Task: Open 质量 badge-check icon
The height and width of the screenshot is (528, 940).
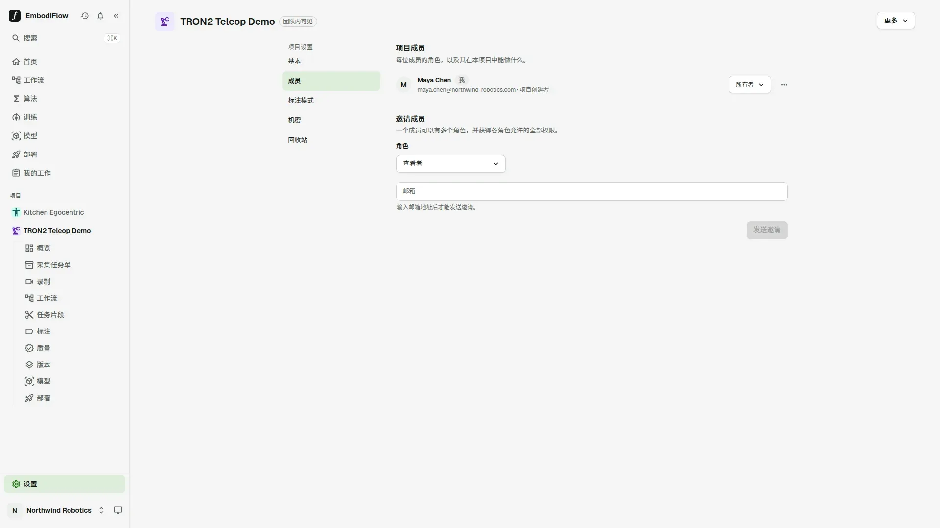Action: click(29, 348)
